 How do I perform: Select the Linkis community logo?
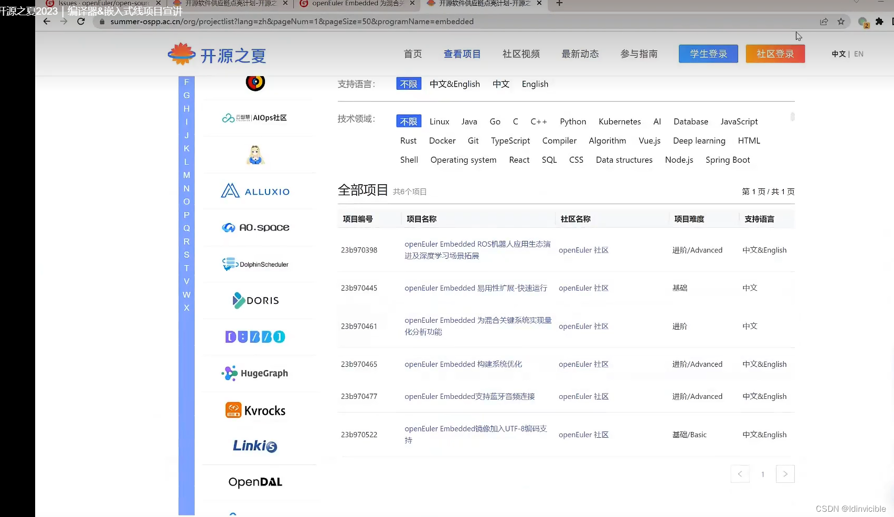pos(255,446)
